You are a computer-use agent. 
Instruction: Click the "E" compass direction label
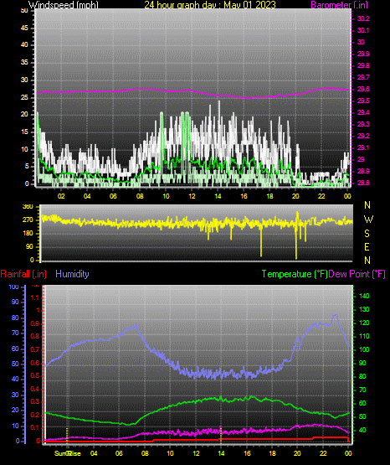[x=367, y=246]
